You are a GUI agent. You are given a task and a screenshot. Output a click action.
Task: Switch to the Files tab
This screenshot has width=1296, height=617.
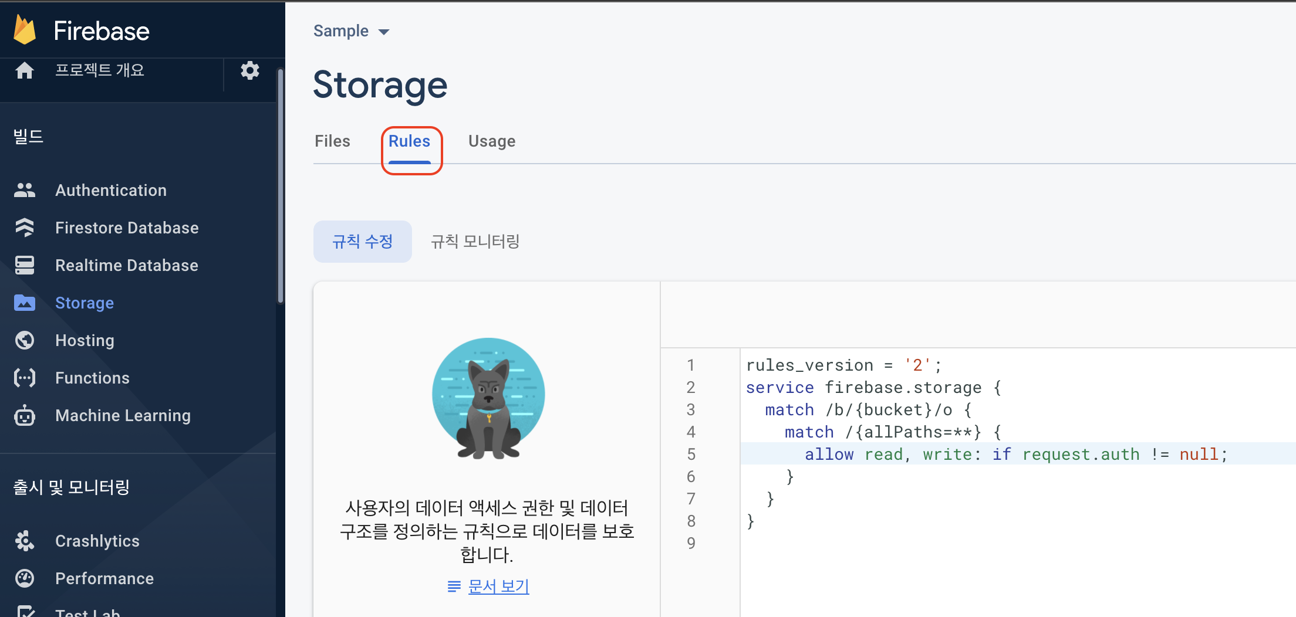[x=332, y=141]
